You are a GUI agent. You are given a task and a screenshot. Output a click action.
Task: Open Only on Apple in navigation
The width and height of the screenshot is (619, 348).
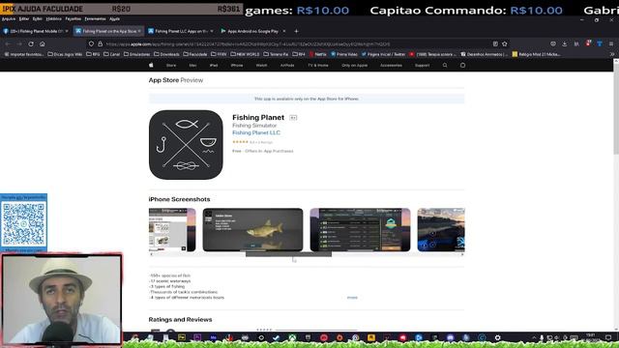coord(355,65)
